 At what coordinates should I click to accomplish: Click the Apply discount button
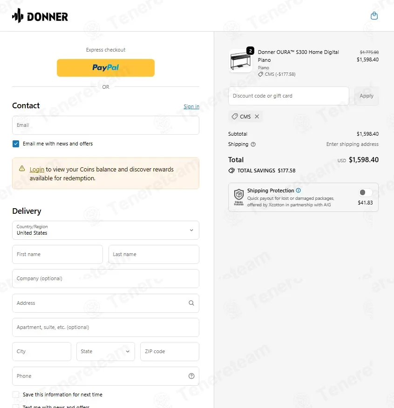[x=367, y=96]
